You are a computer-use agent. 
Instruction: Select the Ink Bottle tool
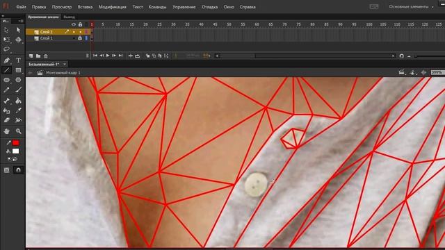point(6,110)
